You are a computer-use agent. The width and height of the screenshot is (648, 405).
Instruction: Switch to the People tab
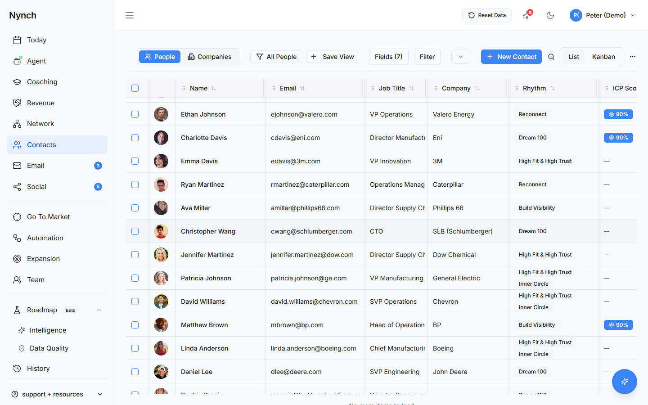(160, 57)
